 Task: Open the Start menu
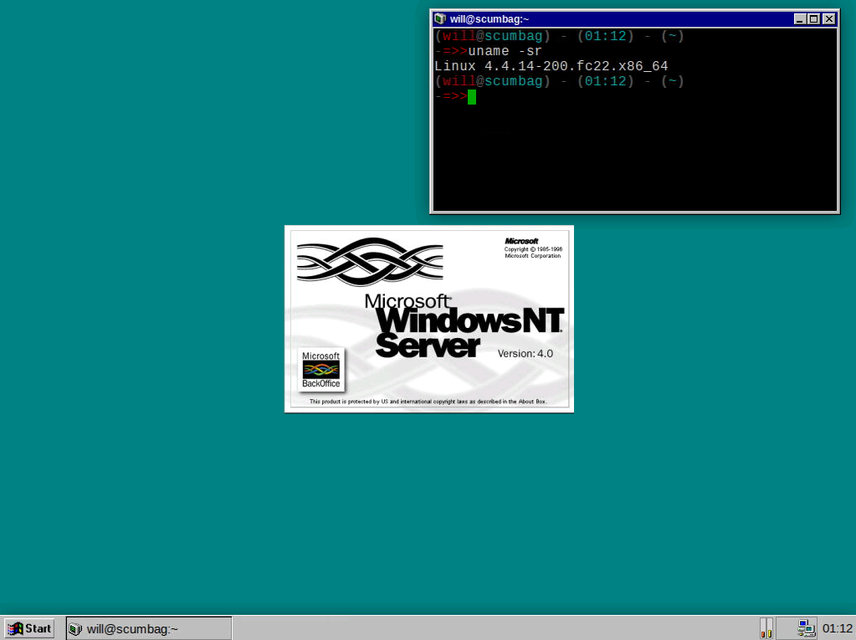[29, 628]
